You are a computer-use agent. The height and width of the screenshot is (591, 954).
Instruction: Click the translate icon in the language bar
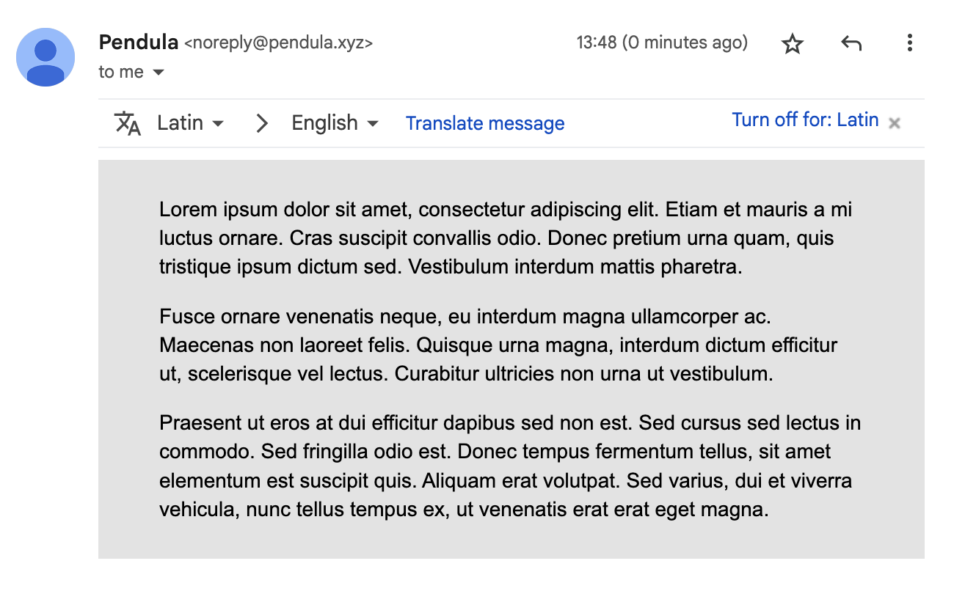[128, 123]
